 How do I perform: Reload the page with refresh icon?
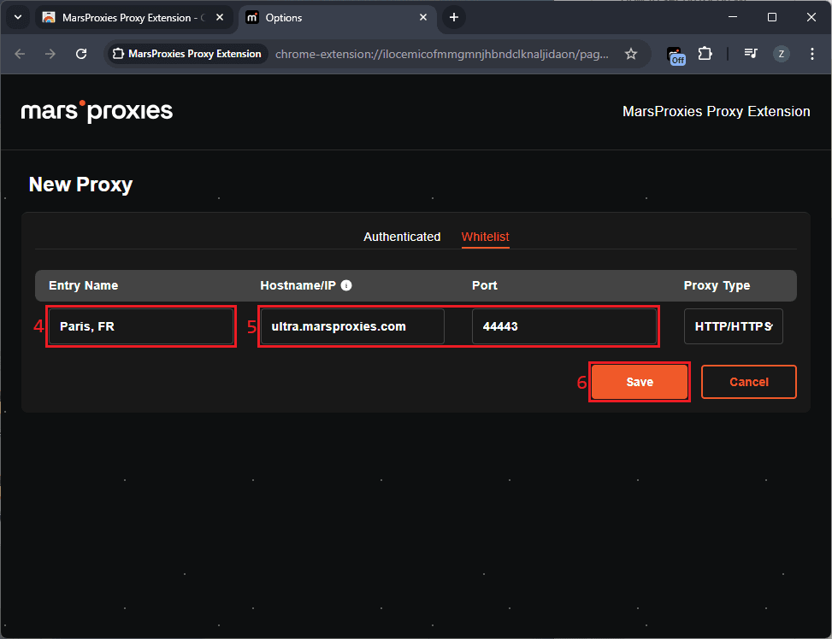[81, 54]
